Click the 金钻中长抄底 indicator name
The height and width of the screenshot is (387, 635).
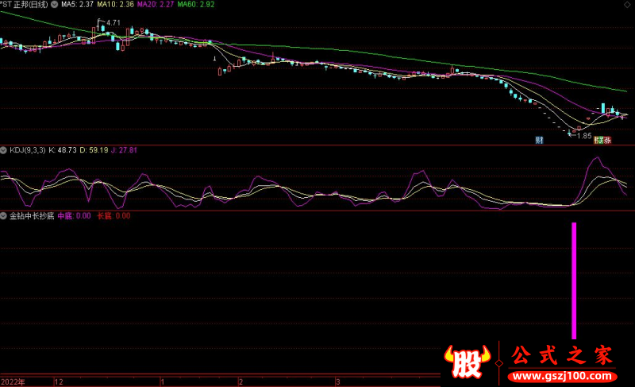point(32,216)
